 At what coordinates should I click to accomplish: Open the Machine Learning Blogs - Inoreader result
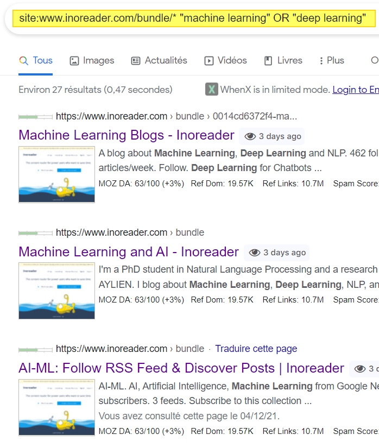127,135
